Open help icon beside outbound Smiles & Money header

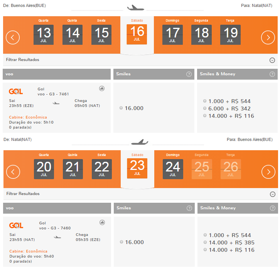coord(272,74)
